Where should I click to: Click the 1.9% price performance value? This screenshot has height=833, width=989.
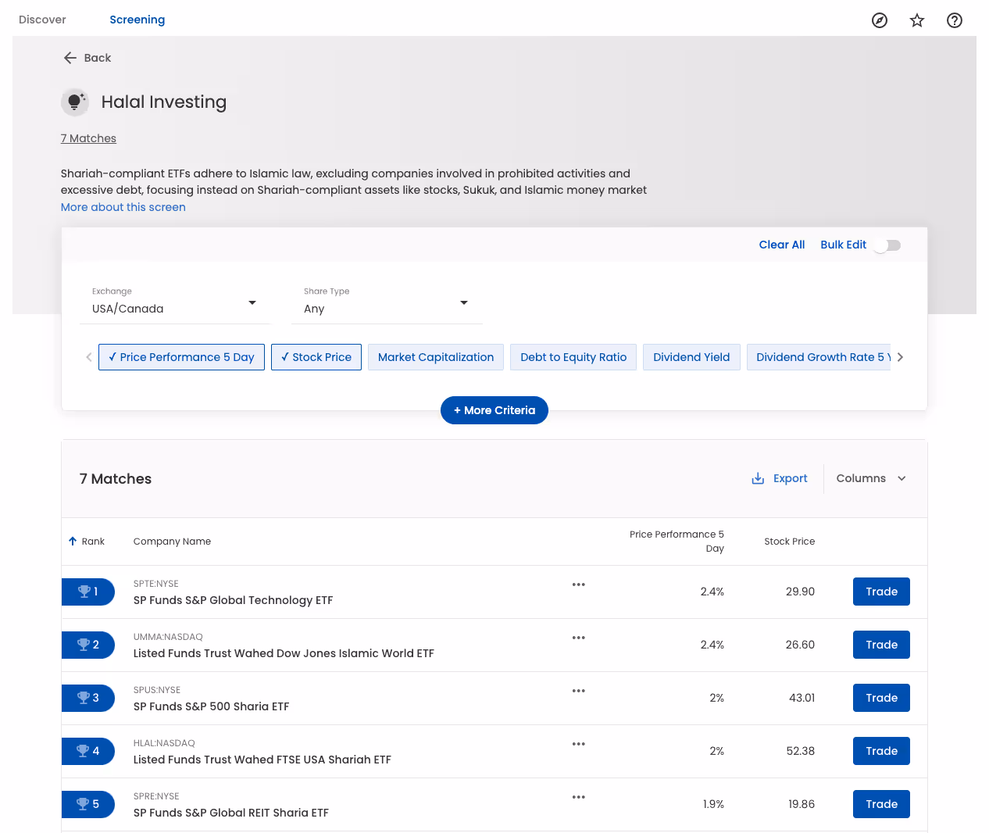[x=713, y=804]
